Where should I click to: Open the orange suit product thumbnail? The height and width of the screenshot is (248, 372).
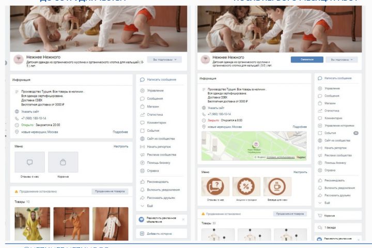coord(71,224)
